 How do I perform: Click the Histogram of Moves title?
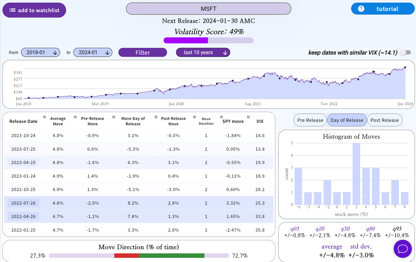(x=351, y=136)
